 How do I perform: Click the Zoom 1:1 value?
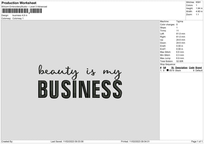(x=197, y=14)
